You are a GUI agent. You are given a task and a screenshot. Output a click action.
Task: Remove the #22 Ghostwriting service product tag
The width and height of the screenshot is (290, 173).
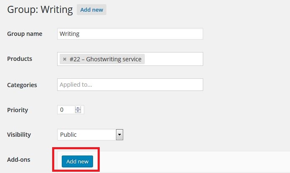click(x=65, y=59)
